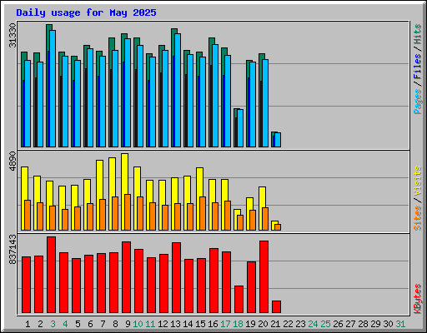Click day label 26 on the x-axis
Screen dimensions: 427x333
(338, 324)
